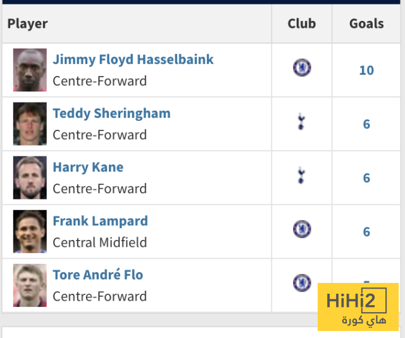
Task: Click Hasselbaink's 10 goals number
Action: [x=366, y=70]
